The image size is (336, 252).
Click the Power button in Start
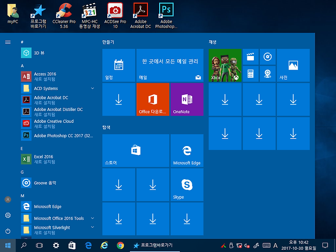pos(8,231)
